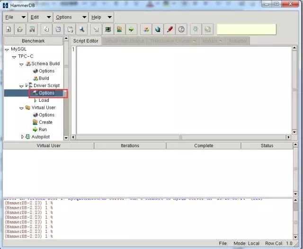Image resolution: width=303 pixels, height=249 pixels.
Task: Open the Help menu
Action: (x=101, y=17)
